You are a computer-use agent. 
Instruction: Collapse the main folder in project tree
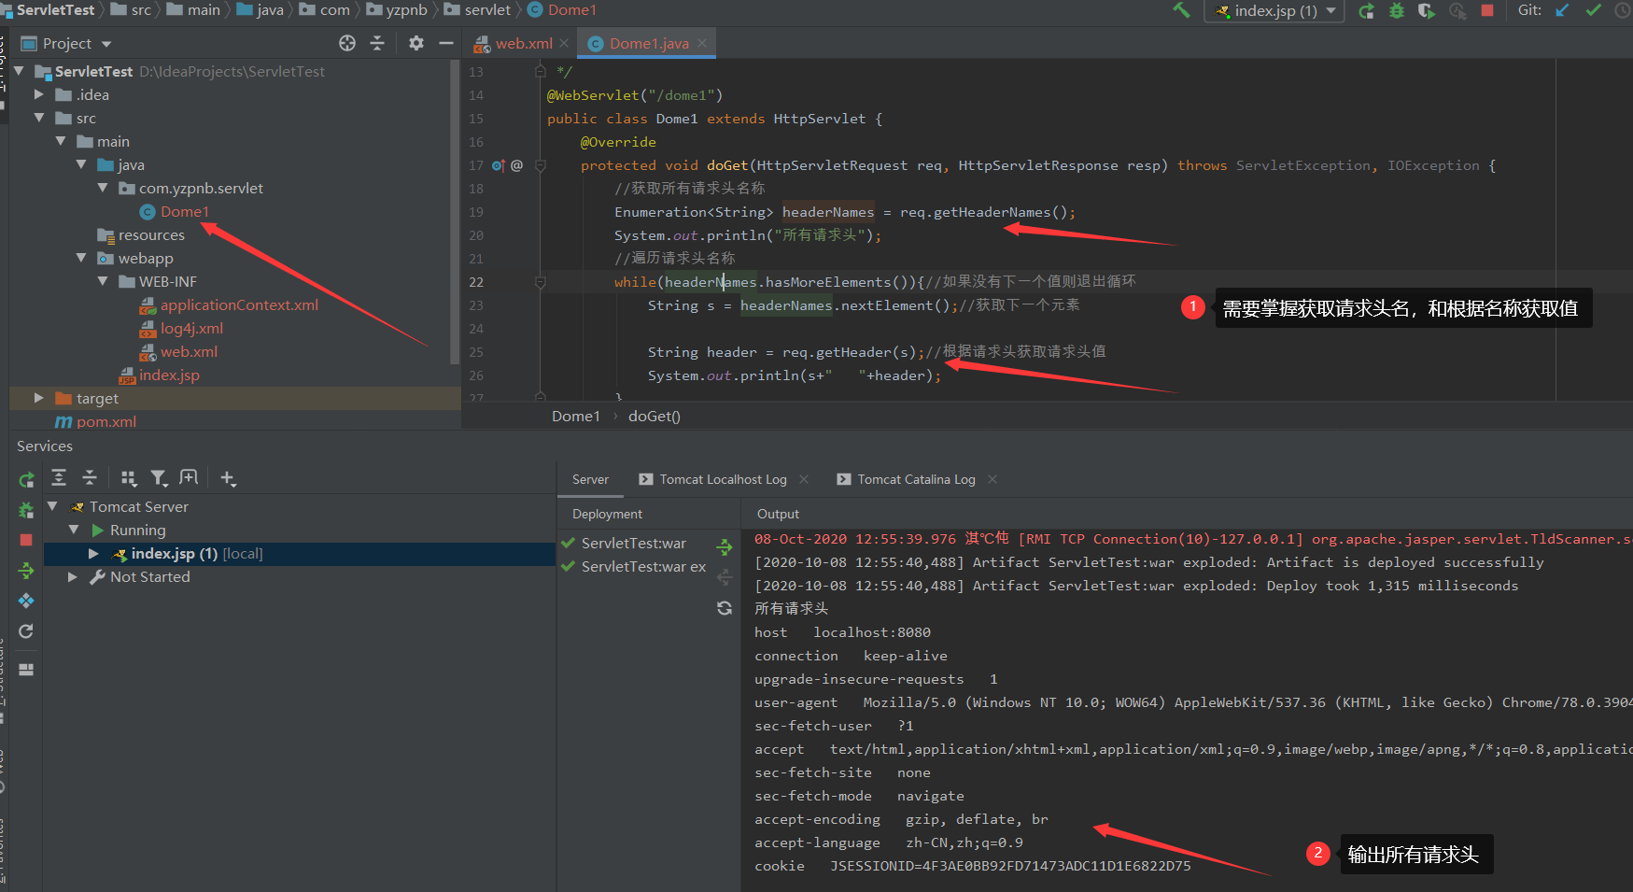pos(61,141)
